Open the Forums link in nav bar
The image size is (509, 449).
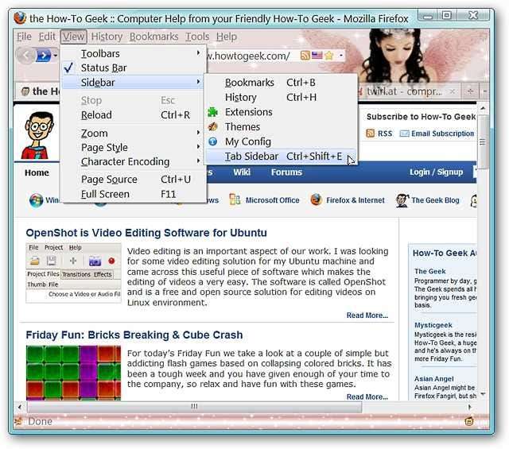coord(286,172)
